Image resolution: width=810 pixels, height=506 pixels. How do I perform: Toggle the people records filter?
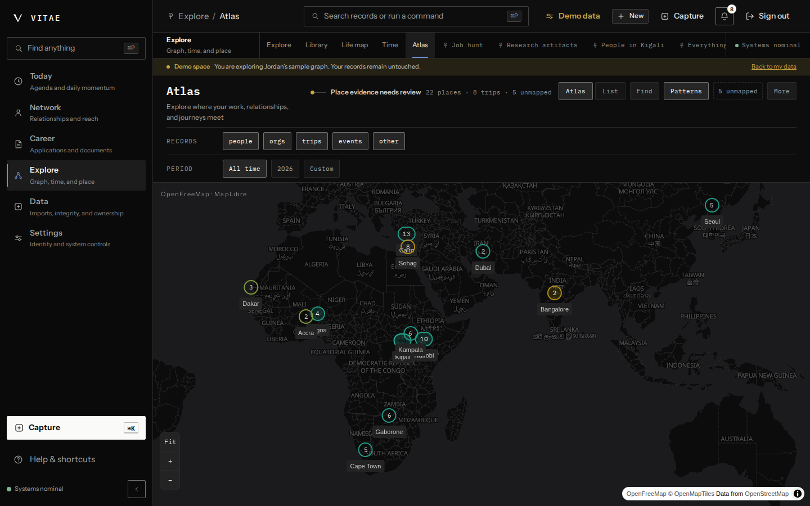pyautogui.click(x=241, y=141)
